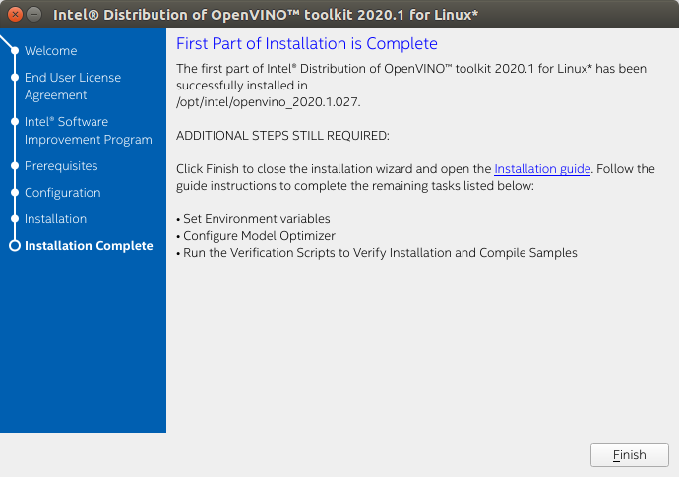Select the Welcome step in sidebar
The image size is (679, 477).
pyautogui.click(x=50, y=50)
